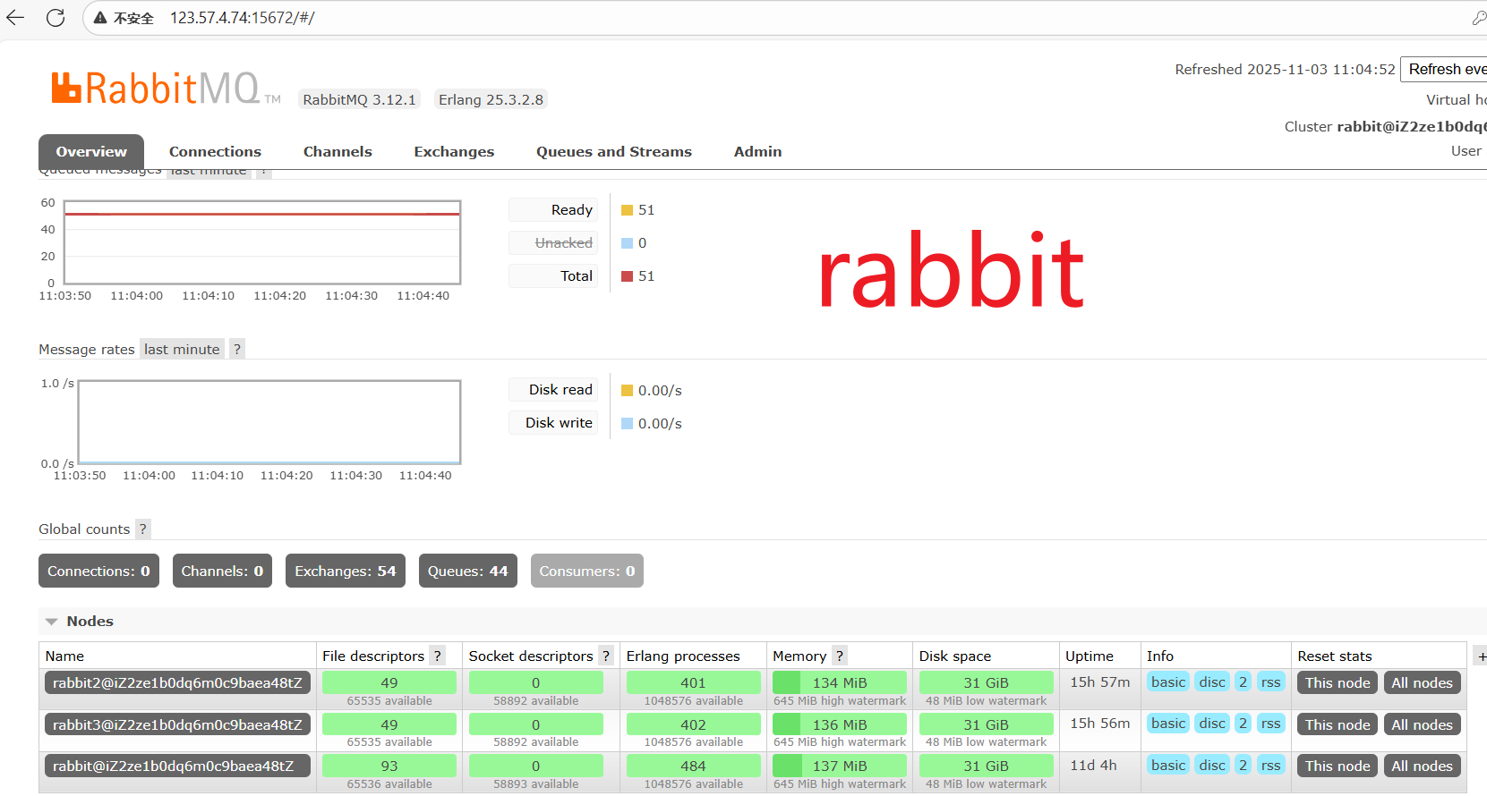Open help for Global counts

pos(142,529)
